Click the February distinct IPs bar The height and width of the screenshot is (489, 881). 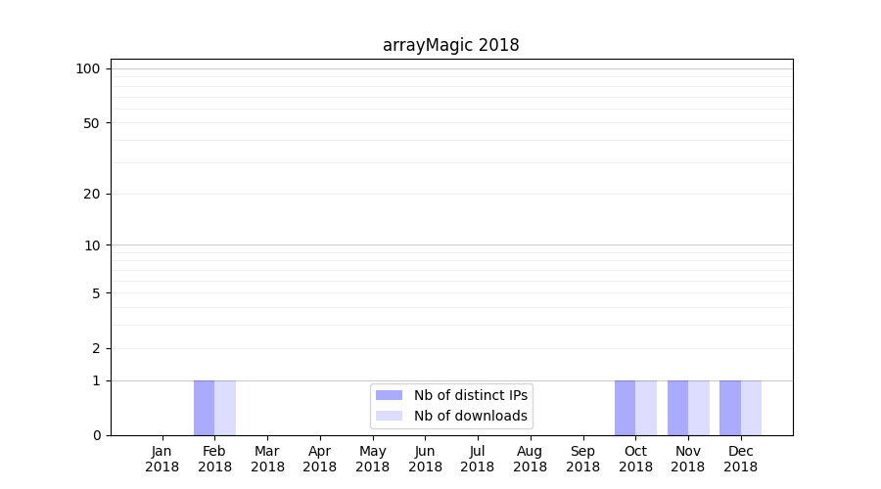204,408
